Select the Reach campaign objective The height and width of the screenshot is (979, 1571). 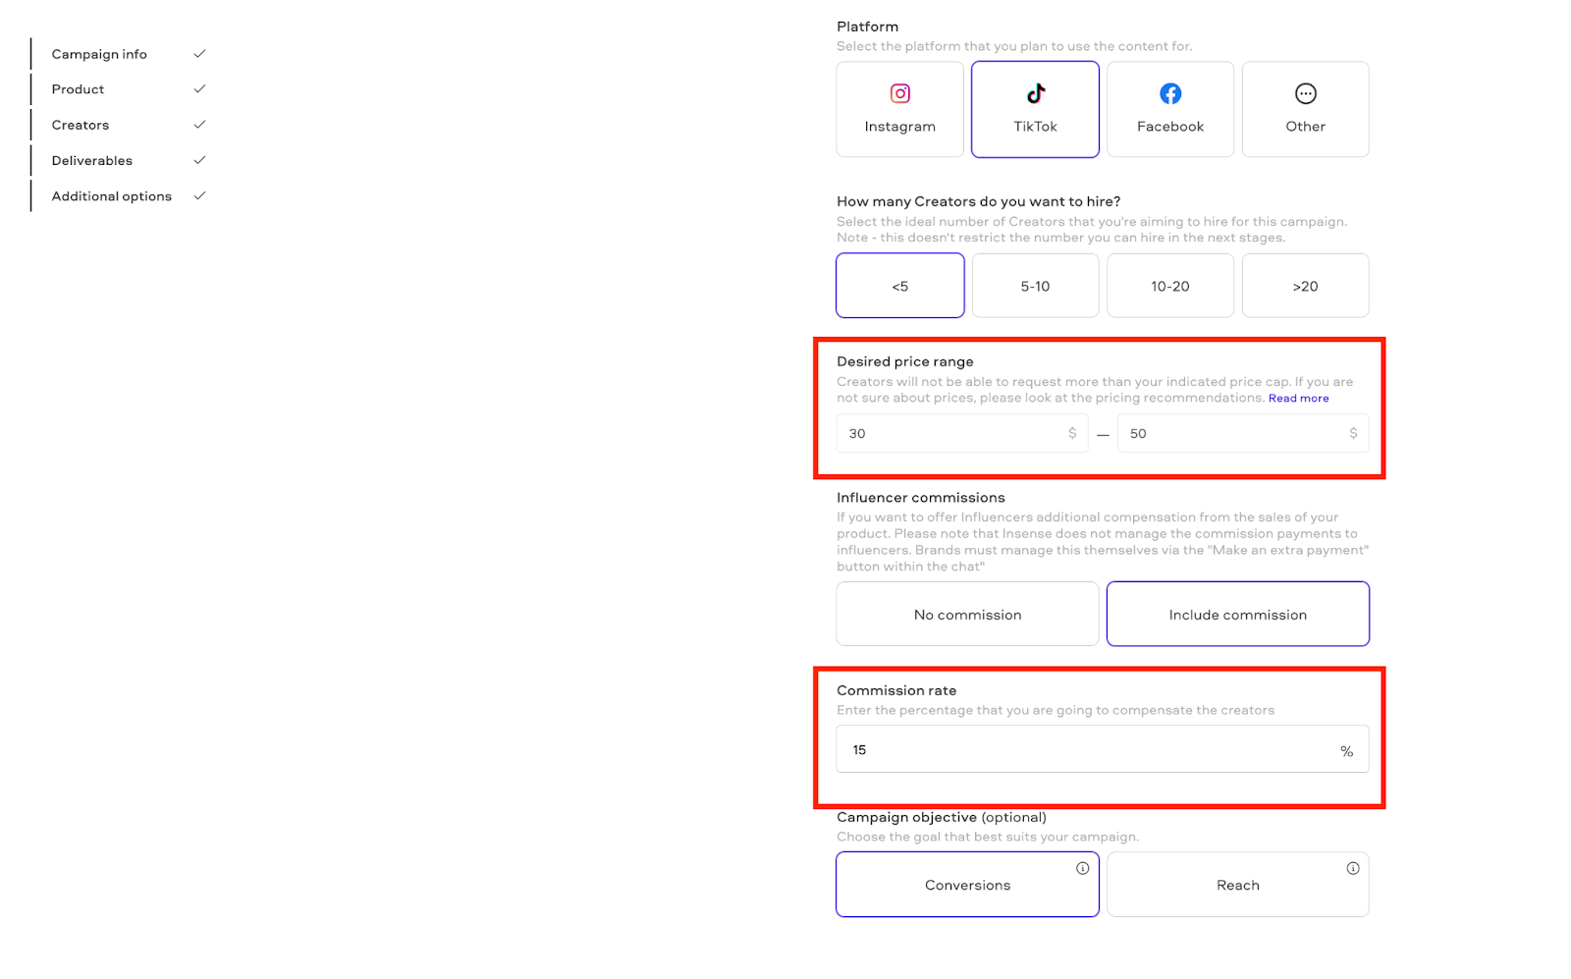point(1237,884)
